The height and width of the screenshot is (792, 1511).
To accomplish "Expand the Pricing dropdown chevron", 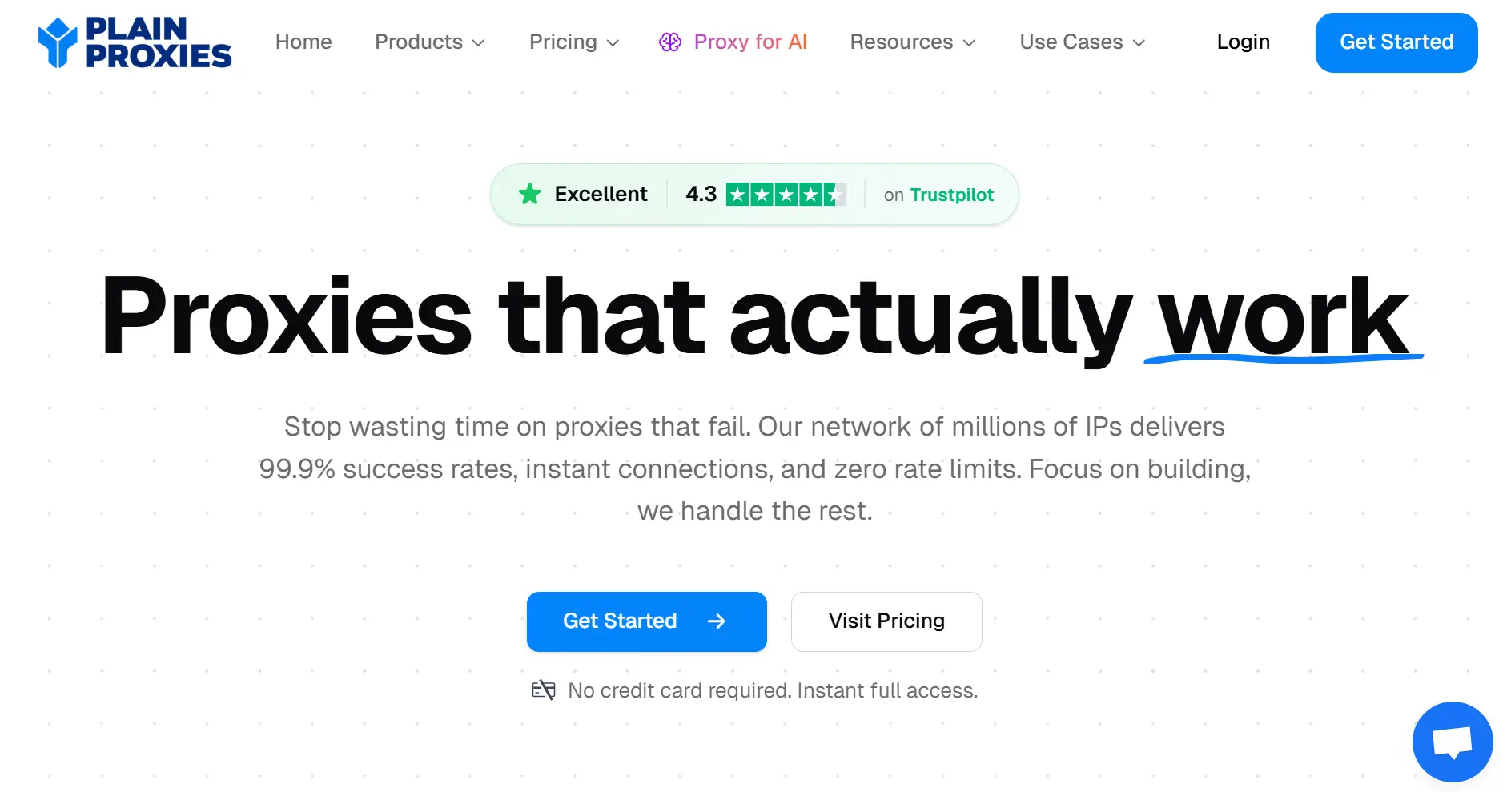I will point(613,43).
